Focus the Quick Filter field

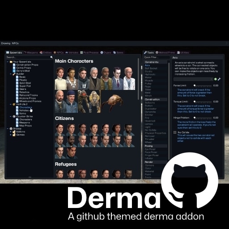tap(157, 57)
